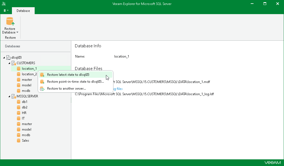Viewport: 284px width, 166px height.
Task: Select the HR database icon
Action: [18, 113]
